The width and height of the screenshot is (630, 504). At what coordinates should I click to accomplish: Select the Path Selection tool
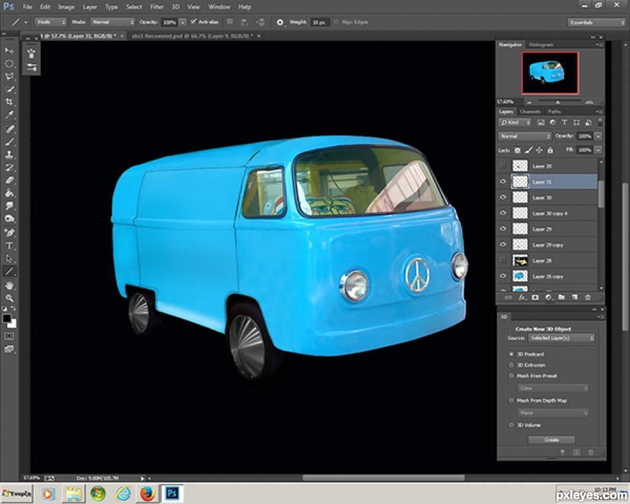tap(9, 258)
